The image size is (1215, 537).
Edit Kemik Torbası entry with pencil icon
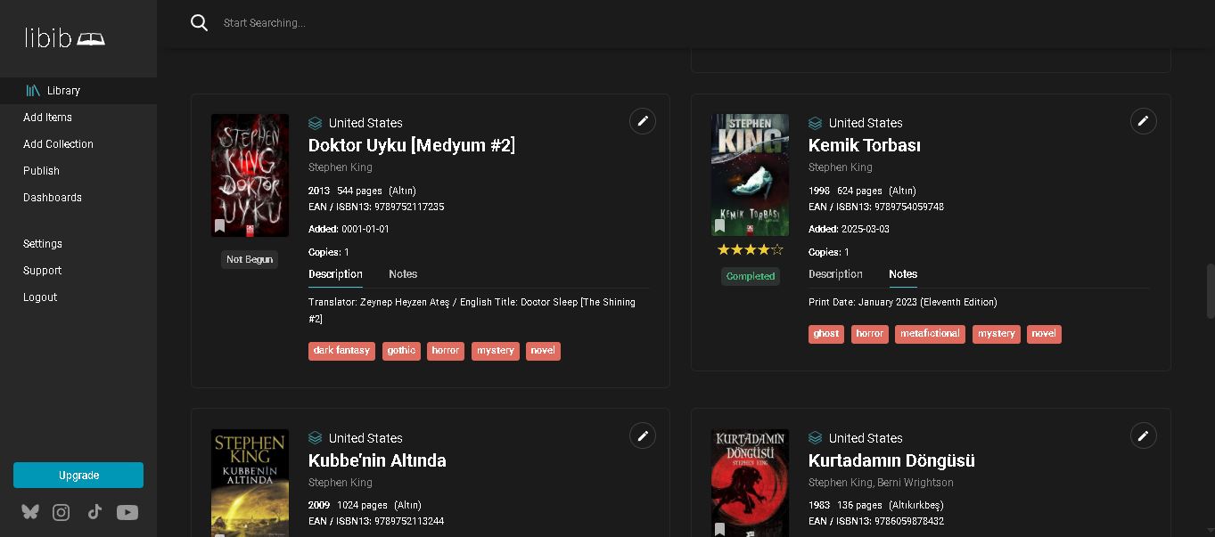[x=1143, y=121]
